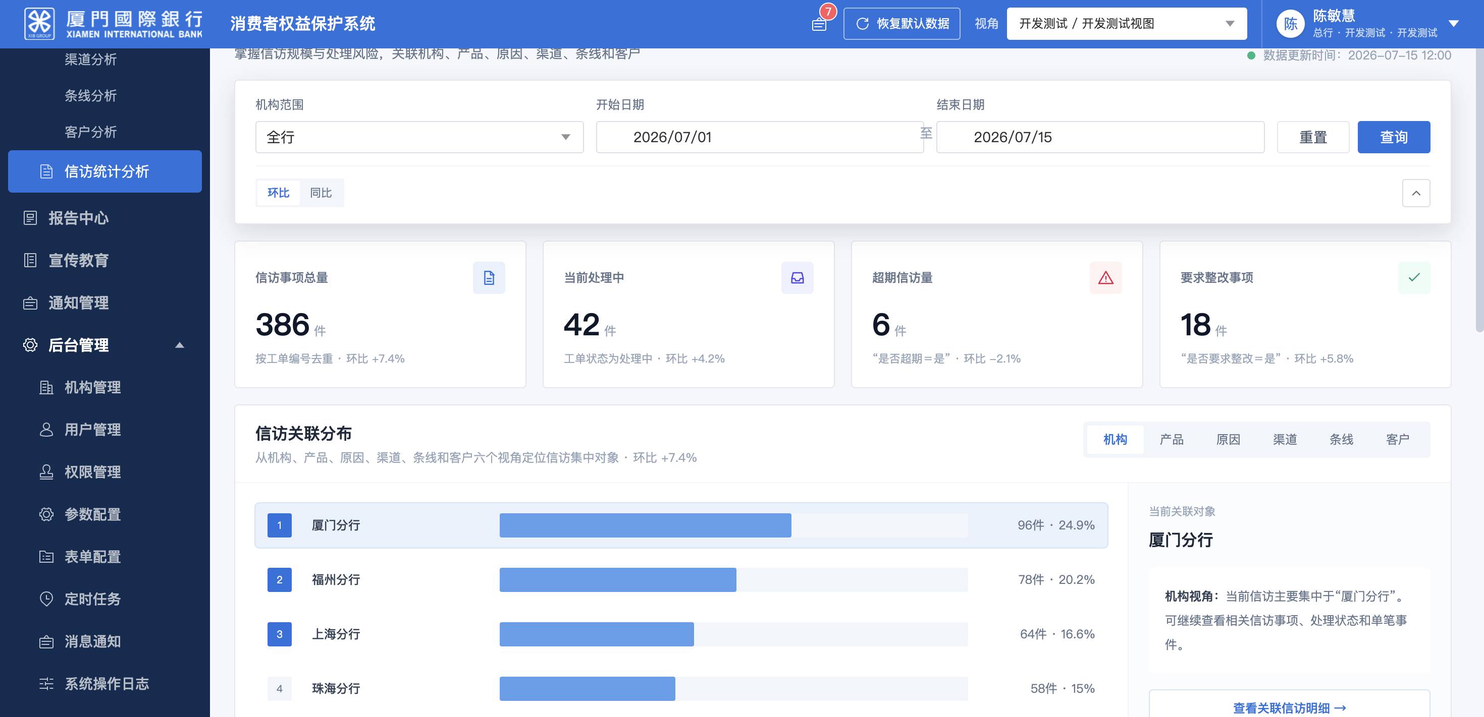Collapse the filter panel with the chevron button
Image resolution: width=1484 pixels, height=717 pixels.
1416,193
